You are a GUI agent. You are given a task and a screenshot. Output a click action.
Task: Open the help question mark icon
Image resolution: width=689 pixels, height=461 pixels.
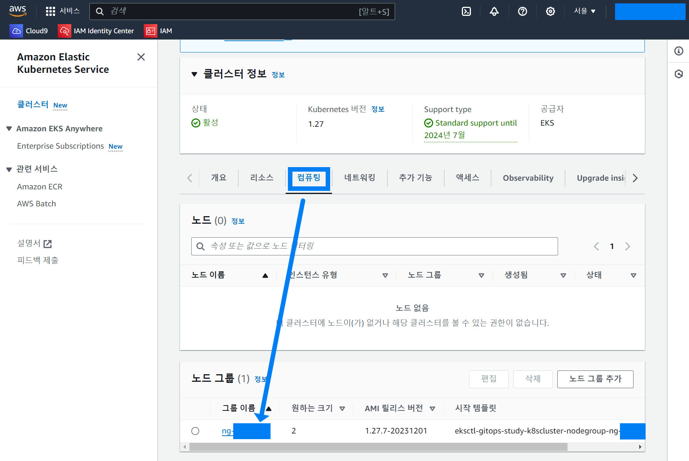coord(523,11)
